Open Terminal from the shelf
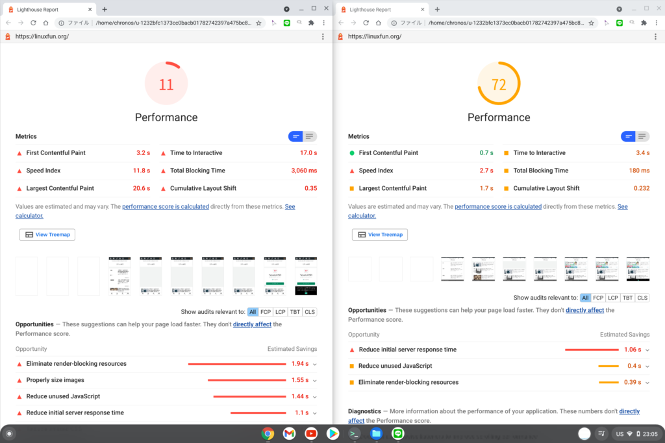665x443 pixels. point(354,433)
